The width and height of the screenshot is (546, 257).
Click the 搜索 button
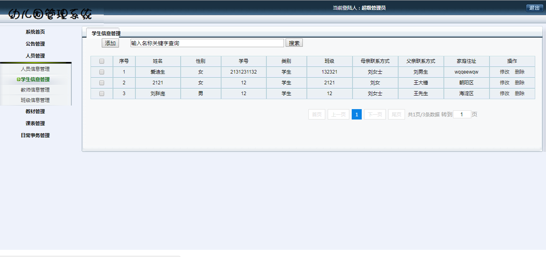coord(294,43)
